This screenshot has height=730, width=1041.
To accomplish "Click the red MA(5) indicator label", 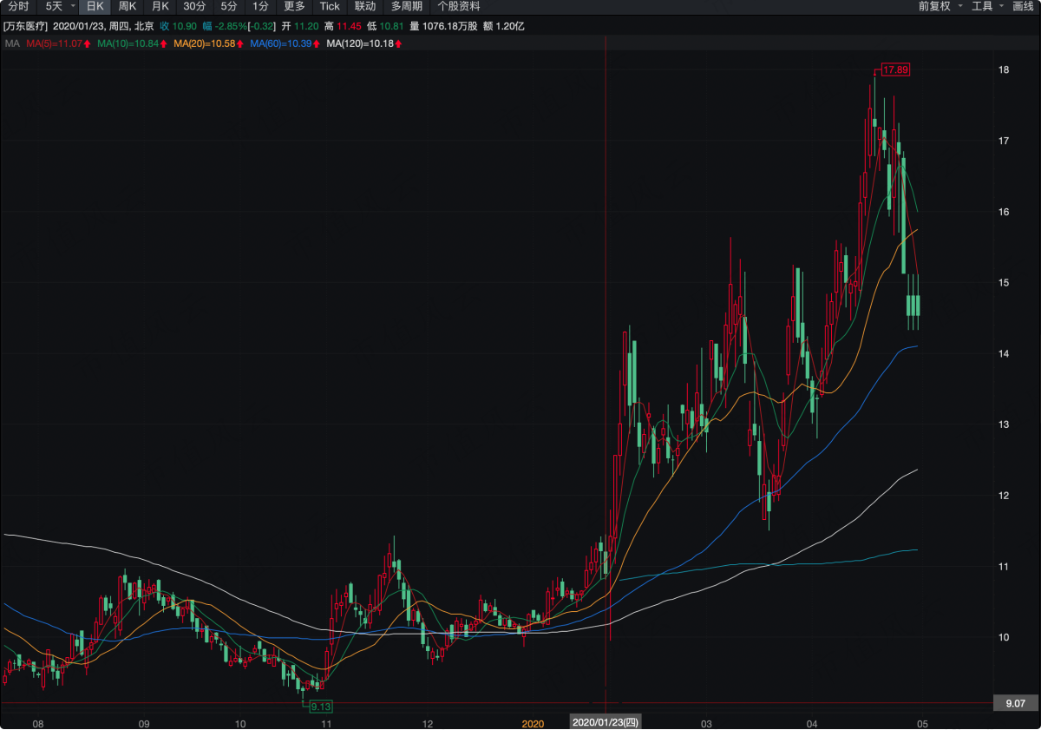I will [x=54, y=43].
